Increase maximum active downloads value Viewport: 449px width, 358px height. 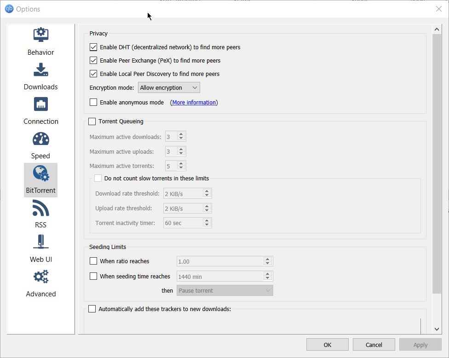pos(181,134)
